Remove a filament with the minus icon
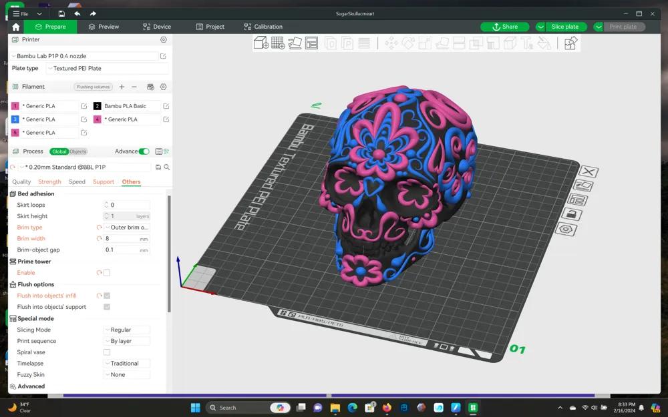The image size is (668, 417). point(134,87)
